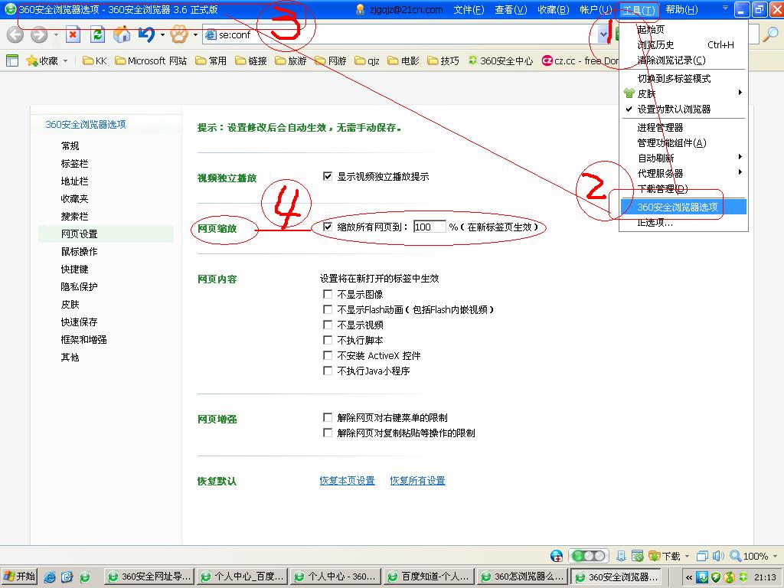The image size is (784, 588).
Task: Click the Back arrow button
Action: click(x=15, y=34)
